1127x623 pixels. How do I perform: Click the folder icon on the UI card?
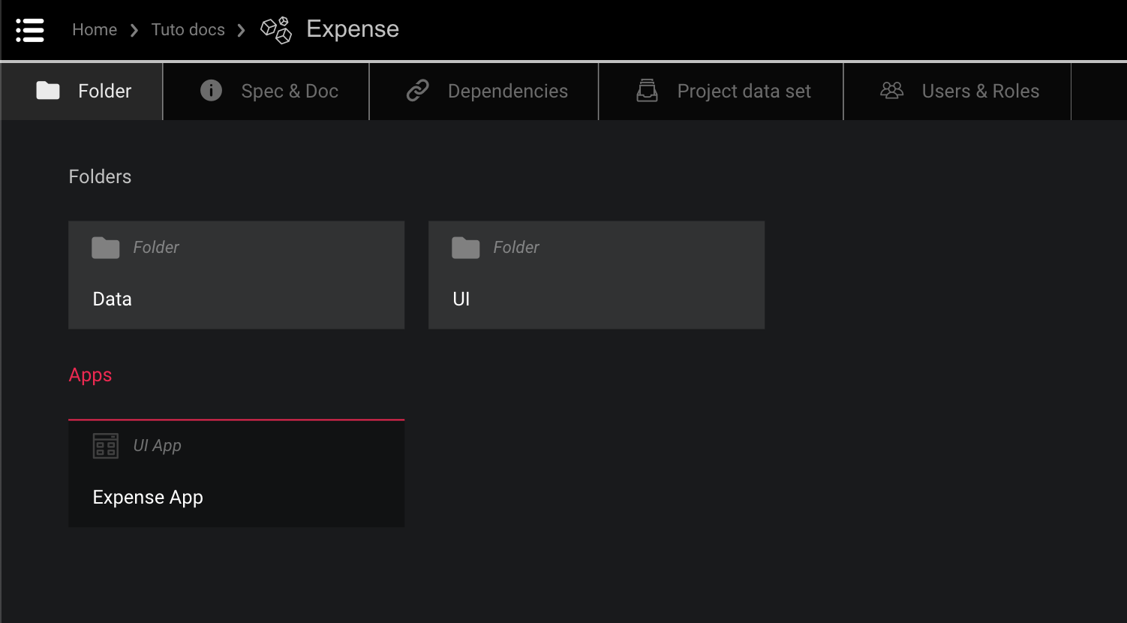(x=465, y=246)
